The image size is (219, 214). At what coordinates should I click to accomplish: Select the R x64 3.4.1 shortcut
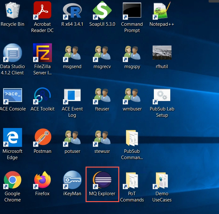[x=72, y=11]
